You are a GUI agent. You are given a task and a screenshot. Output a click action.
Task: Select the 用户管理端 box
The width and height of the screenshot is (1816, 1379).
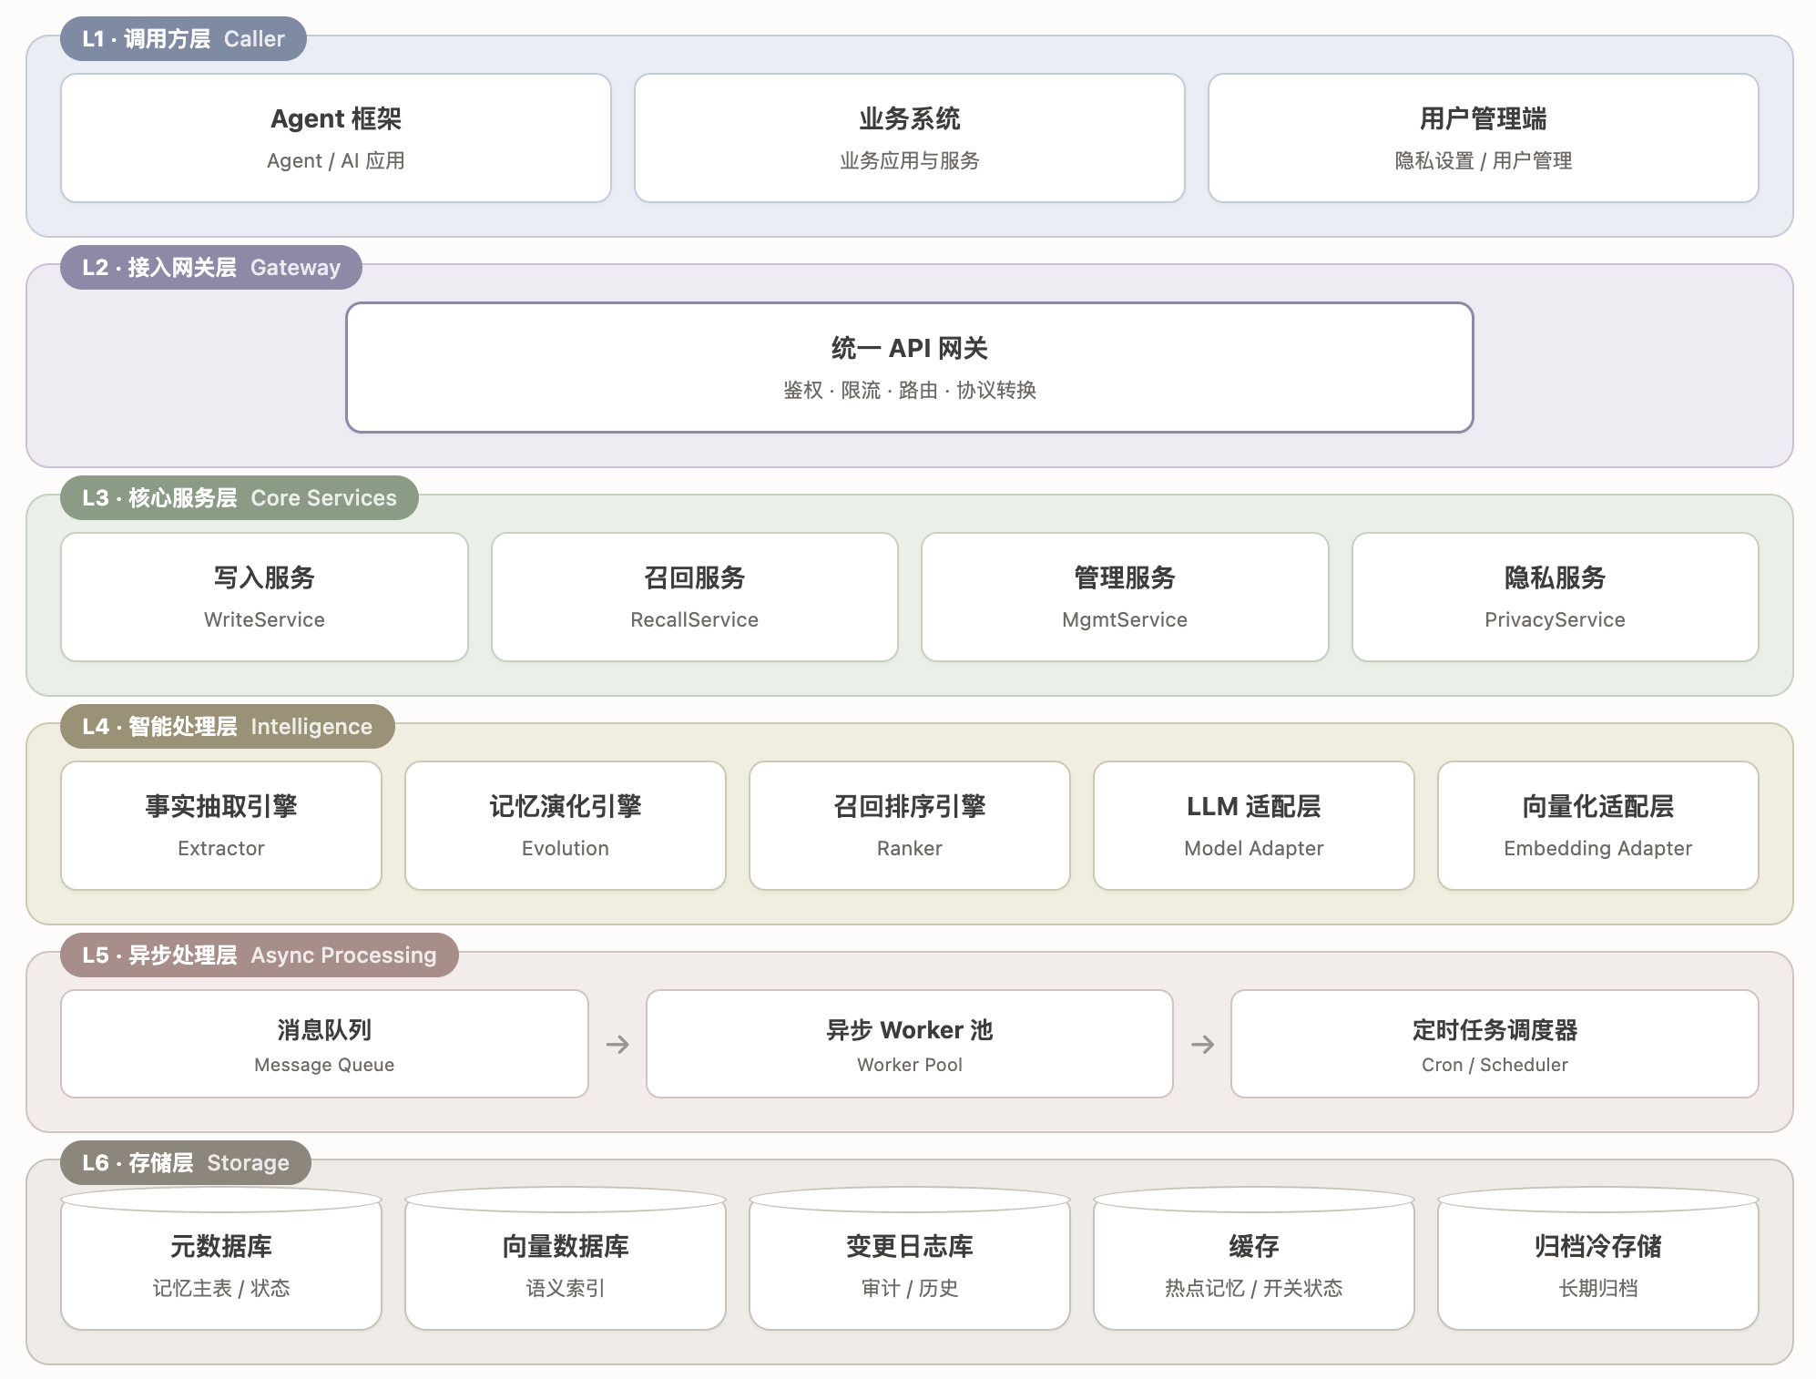coord(1484,138)
